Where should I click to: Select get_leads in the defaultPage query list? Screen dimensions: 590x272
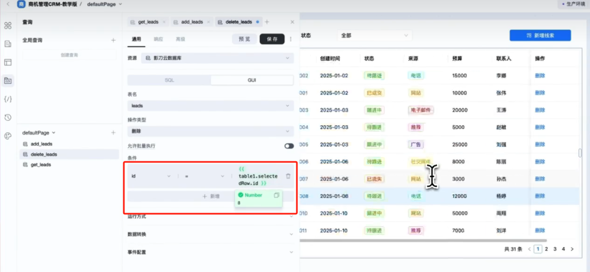41,165
